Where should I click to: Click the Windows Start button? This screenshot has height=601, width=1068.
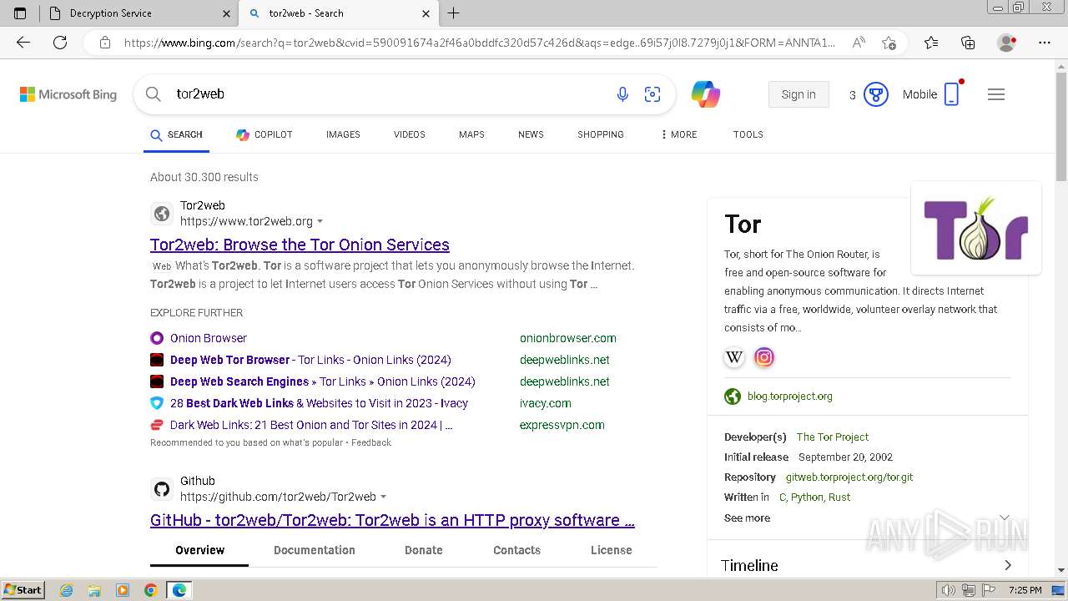(23, 590)
